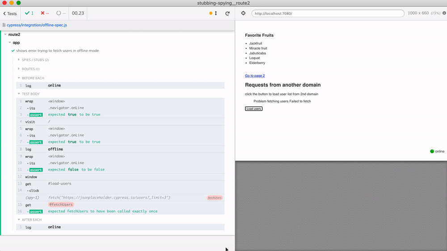Select command 1 'wrap <window>'

pyautogui.click(x=120, y=101)
